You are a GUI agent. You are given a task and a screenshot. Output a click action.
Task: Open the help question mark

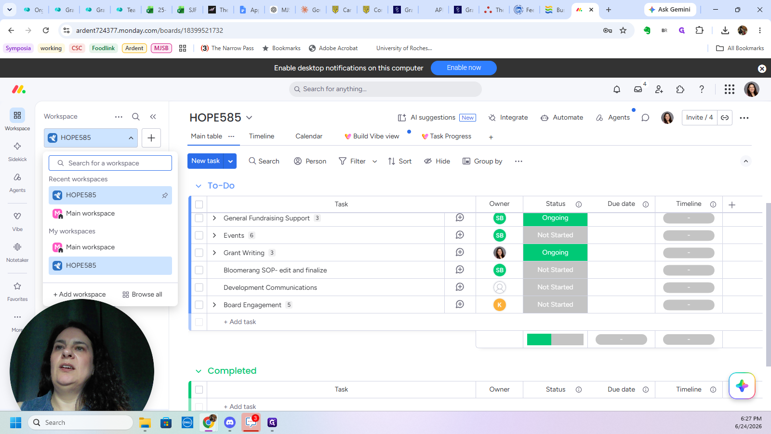(x=702, y=89)
